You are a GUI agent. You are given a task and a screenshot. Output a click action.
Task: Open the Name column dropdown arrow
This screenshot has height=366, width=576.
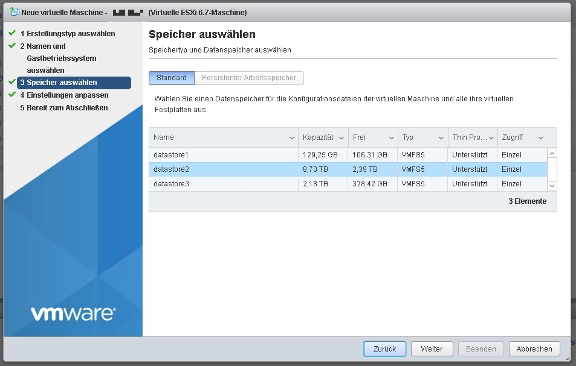(292, 138)
